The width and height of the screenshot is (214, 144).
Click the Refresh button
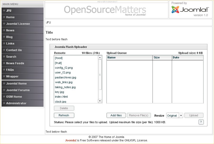[x=64, y=115]
